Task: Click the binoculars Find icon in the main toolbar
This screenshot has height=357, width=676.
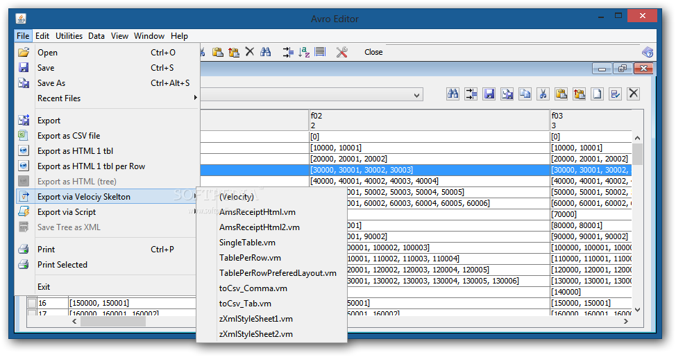Action: pyautogui.click(x=266, y=52)
